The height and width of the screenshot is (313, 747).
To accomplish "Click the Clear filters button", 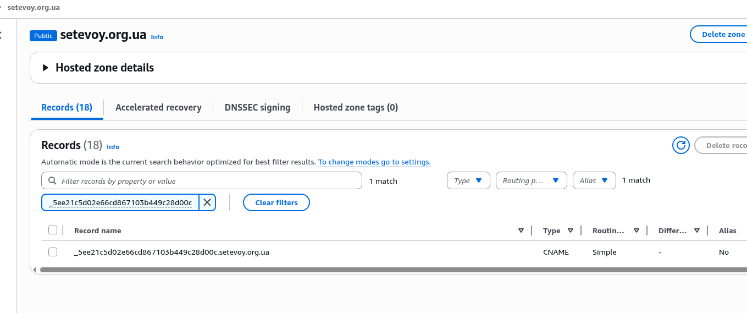I will (276, 202).
